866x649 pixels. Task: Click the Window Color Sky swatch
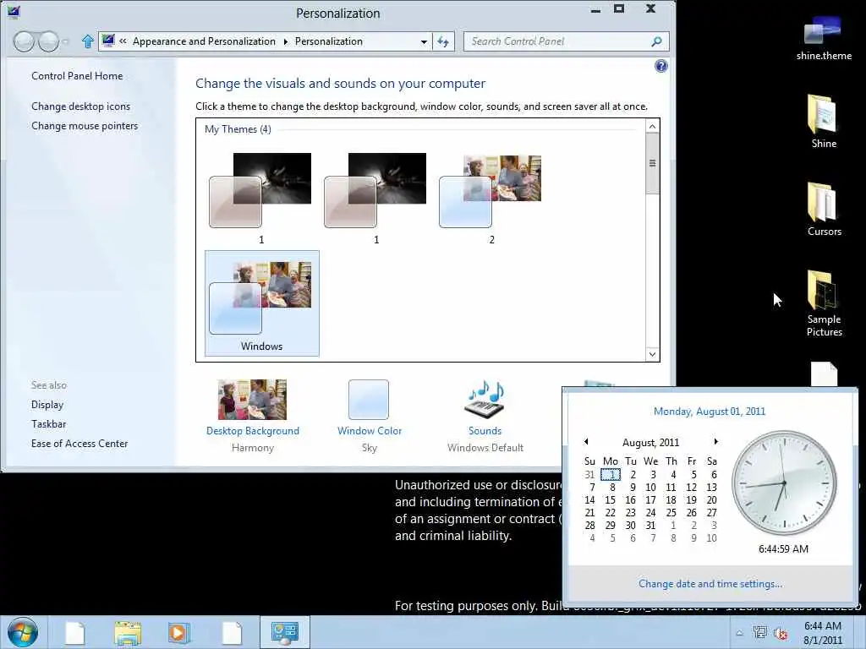pyautogui.click(x=369, y=400)
